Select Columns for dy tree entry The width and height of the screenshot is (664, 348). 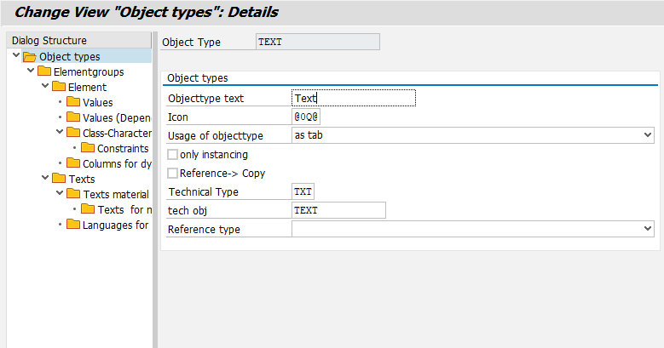tap(116, 163)
